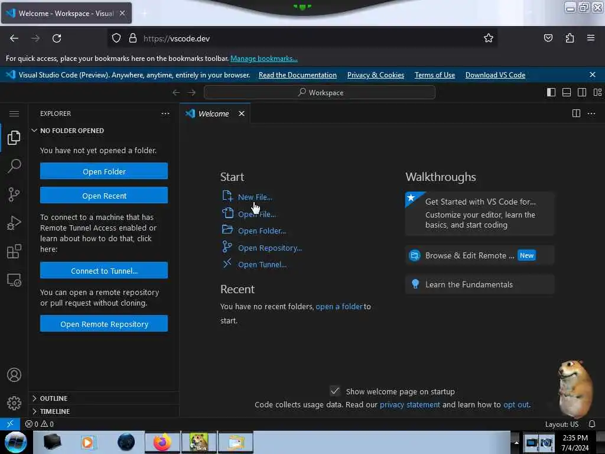Toggle bottom panel visibility
The height and width of the screenshot is (454, 605).
567,92
